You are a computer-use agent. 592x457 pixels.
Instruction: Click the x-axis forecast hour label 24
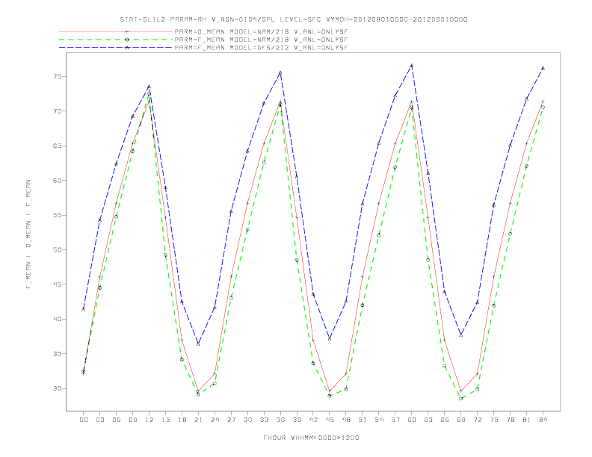click(215, 420)
